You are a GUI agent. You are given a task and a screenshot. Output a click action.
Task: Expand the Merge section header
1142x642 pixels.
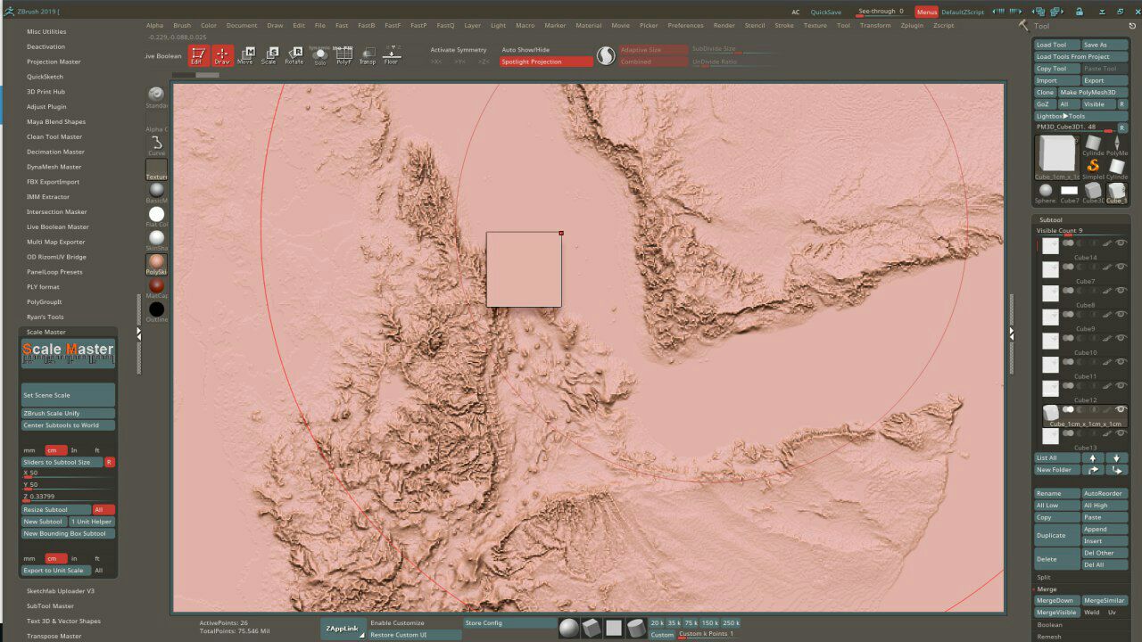pos(1047,589)
